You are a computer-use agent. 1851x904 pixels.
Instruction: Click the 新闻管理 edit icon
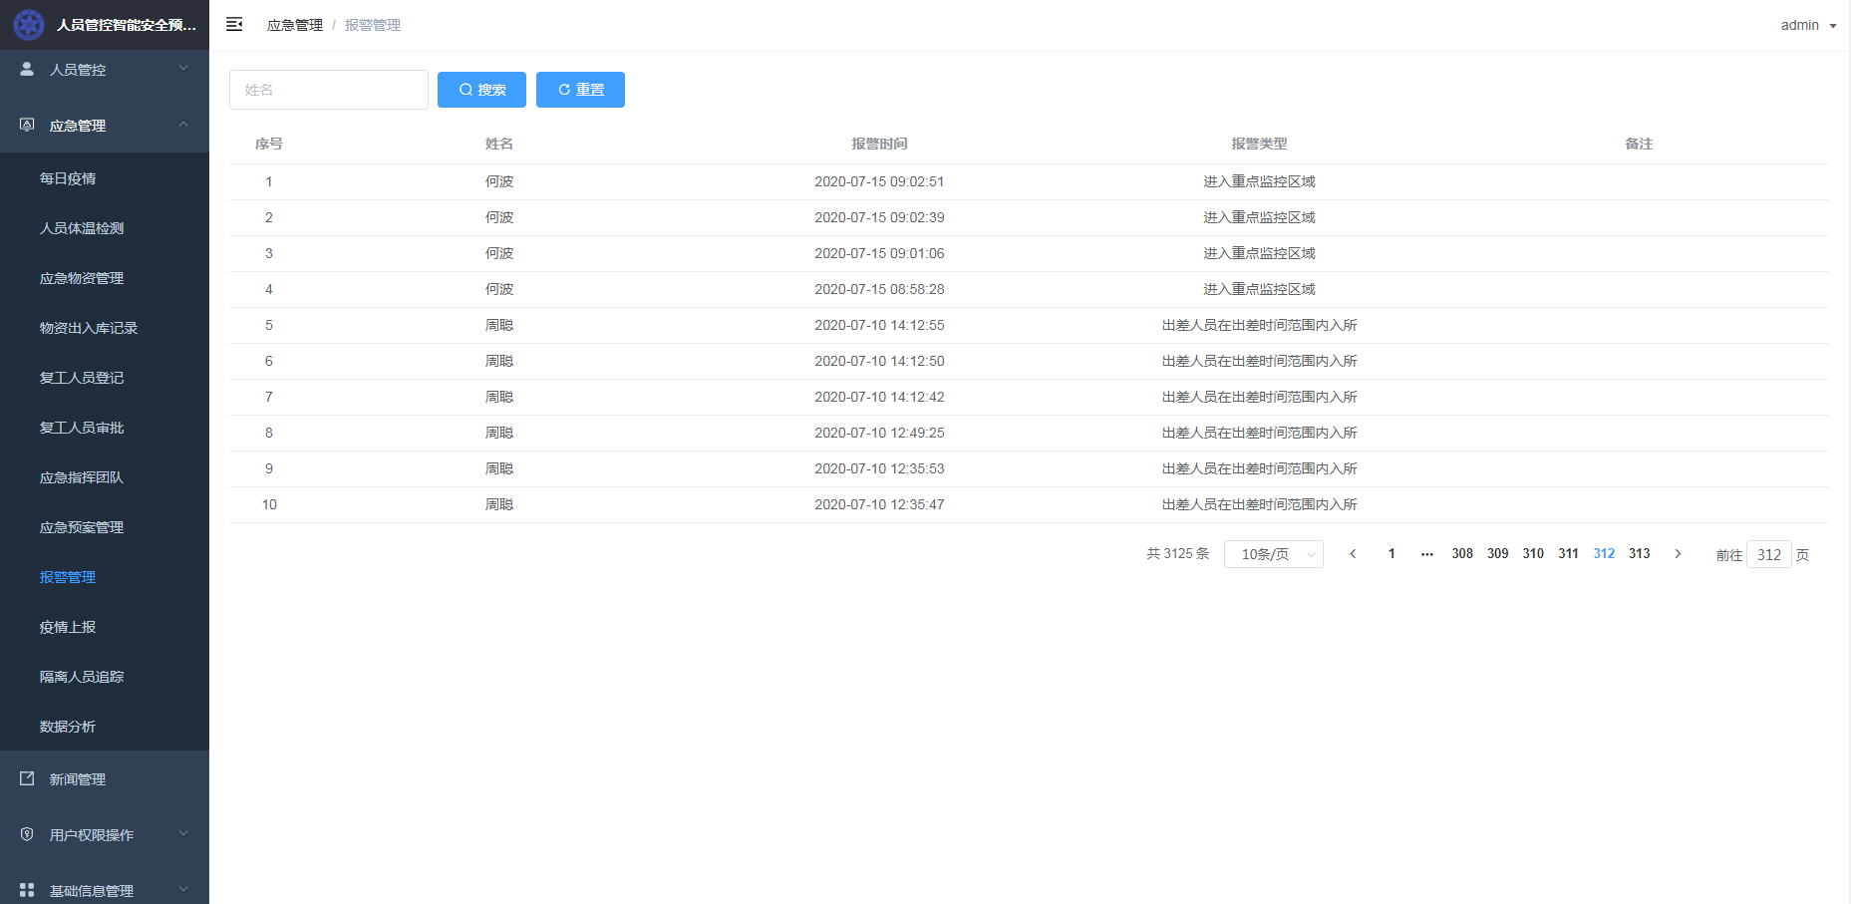pyautogui.click(x=27, y=778)
